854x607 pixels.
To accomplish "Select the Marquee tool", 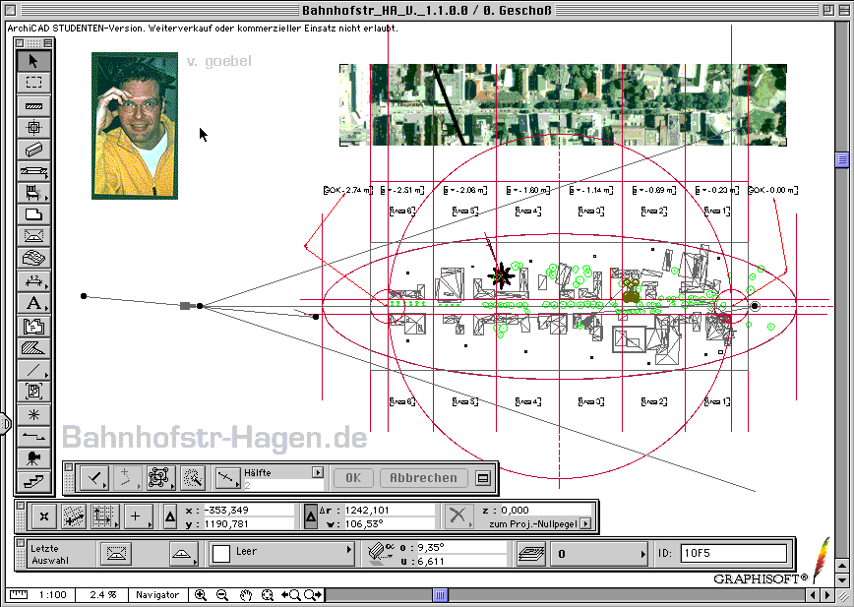I will point(34,83).
